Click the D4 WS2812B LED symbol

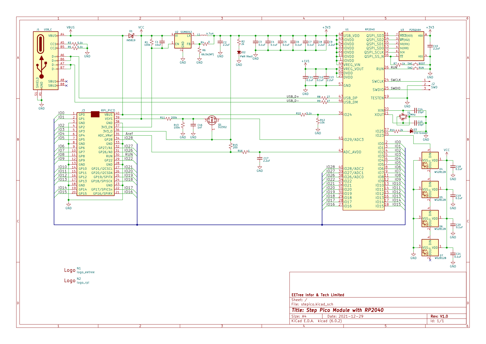coord(430,160)
